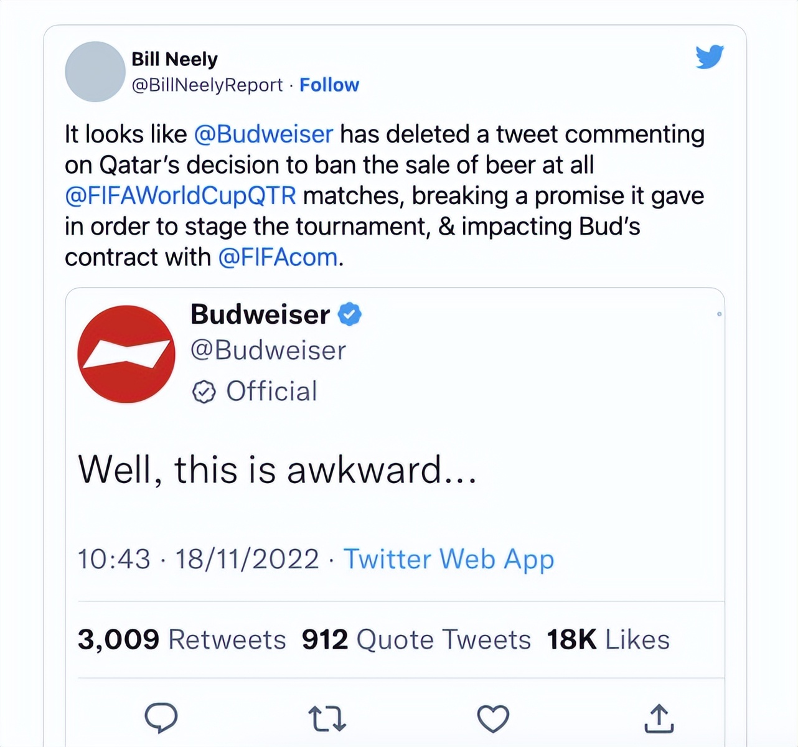View the 18K Likes list
798x747 pixels.
[608, 639]
